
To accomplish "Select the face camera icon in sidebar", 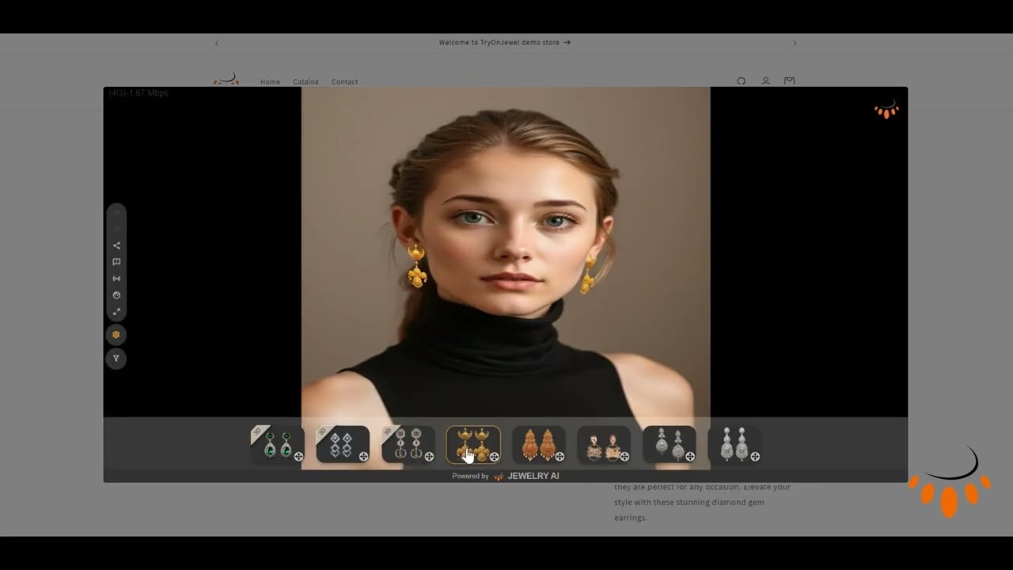I will [x=116, y=295].
